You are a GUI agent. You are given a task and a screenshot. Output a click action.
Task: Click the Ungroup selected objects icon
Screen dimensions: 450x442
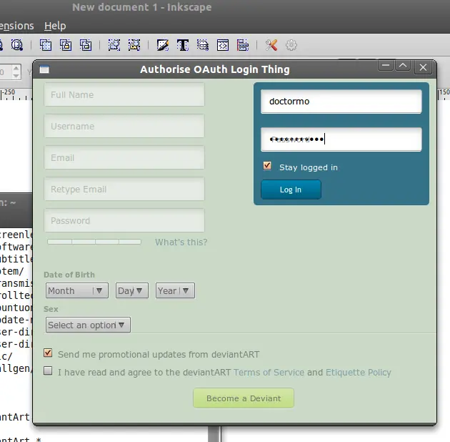click(134, 45)
